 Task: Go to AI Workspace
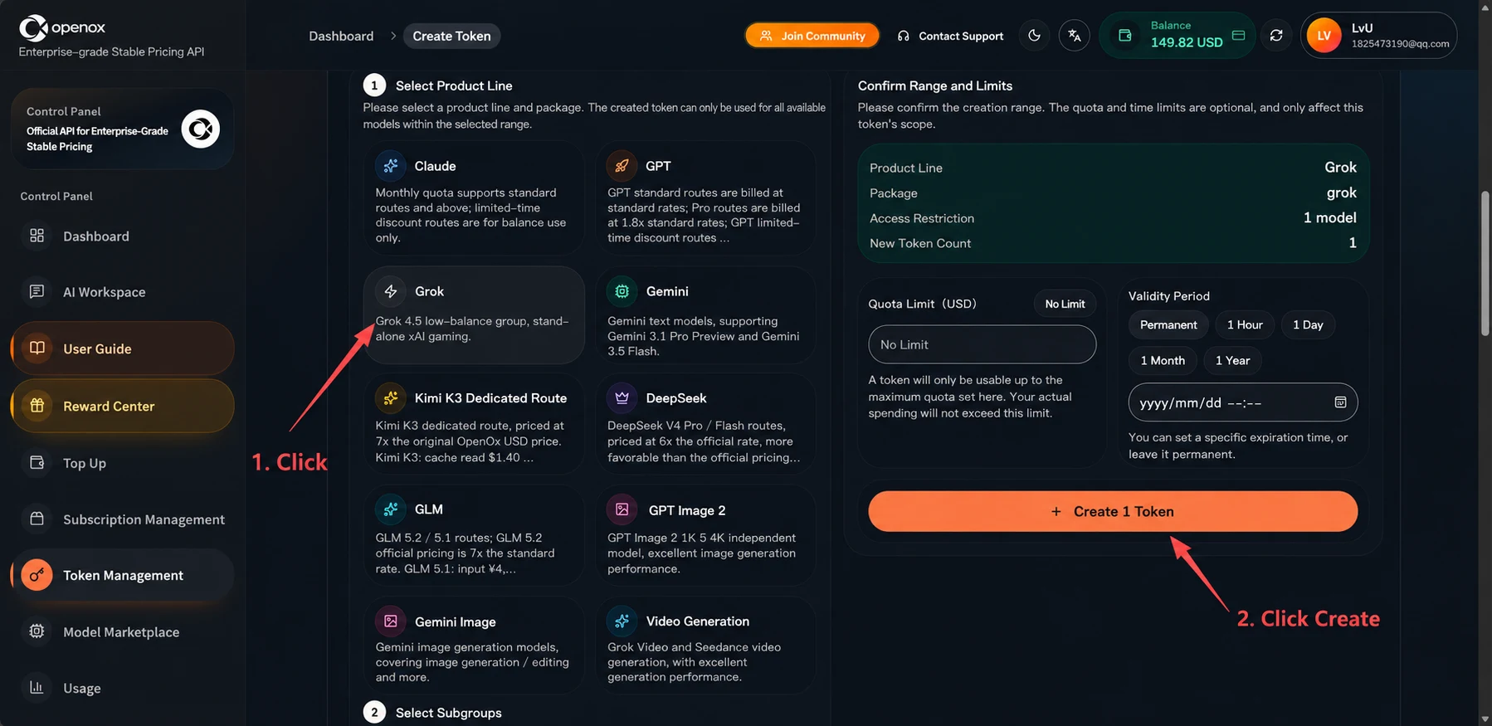pos(122,292)
